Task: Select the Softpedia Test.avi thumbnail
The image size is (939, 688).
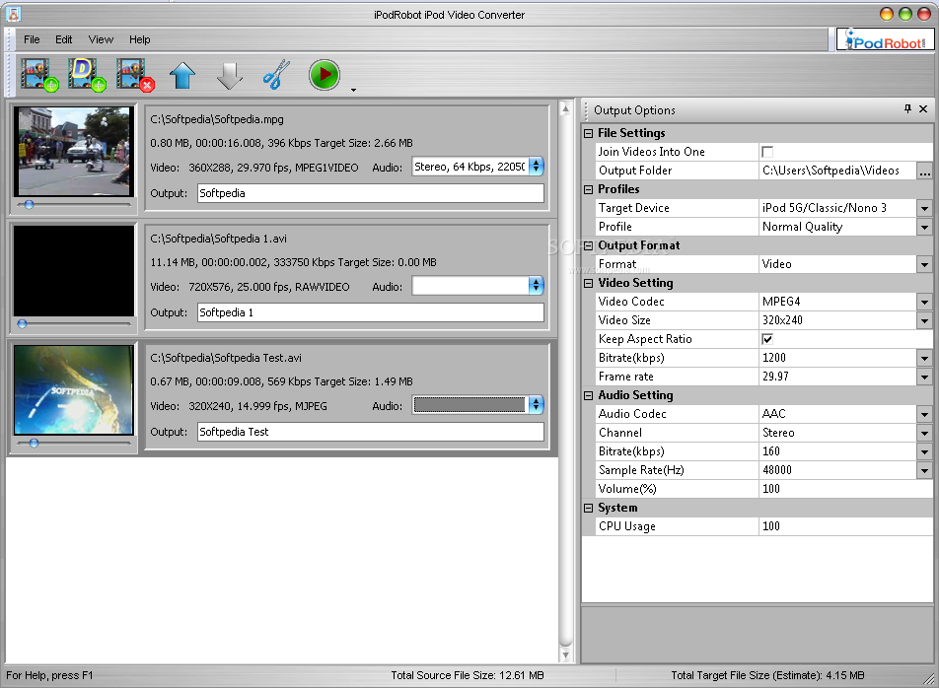Action: coord(74,390)
